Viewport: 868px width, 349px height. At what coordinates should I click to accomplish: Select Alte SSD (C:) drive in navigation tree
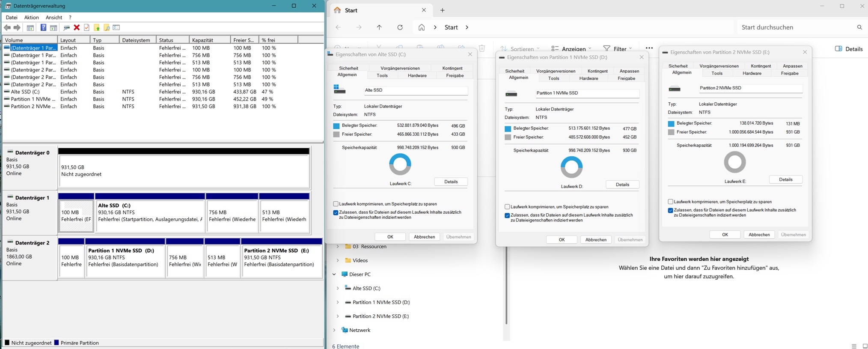tap(366, 288)
